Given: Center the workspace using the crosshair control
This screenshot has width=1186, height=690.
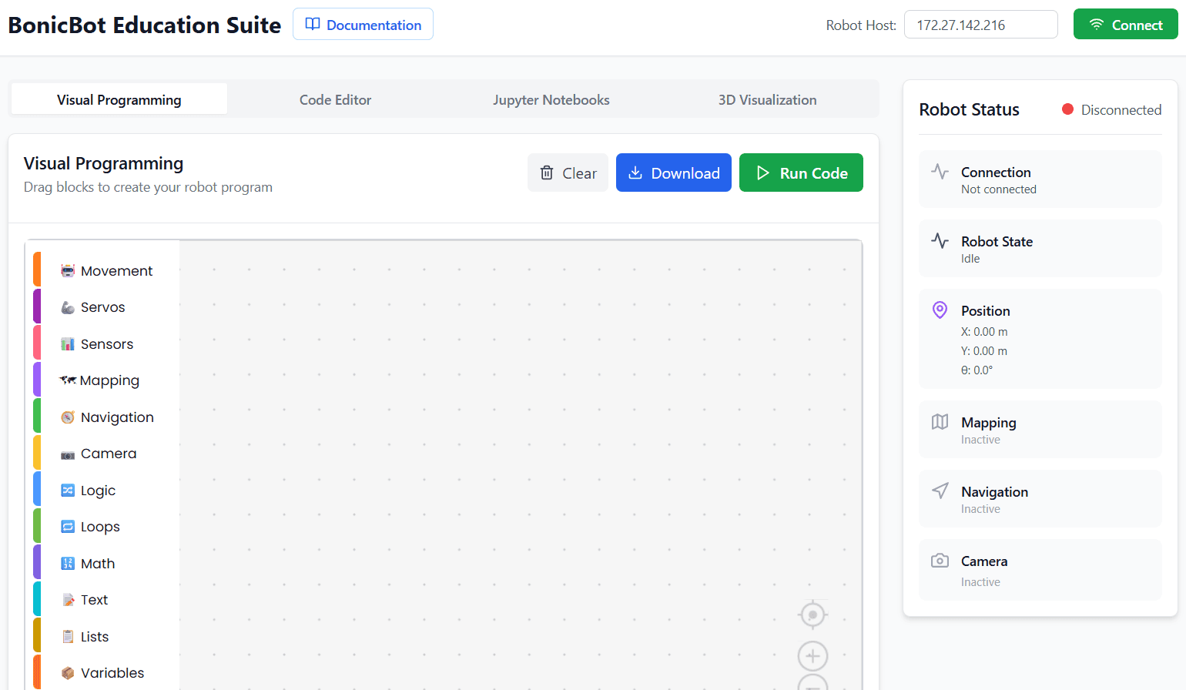Looking at the screenshot, I should coord(812,615).
